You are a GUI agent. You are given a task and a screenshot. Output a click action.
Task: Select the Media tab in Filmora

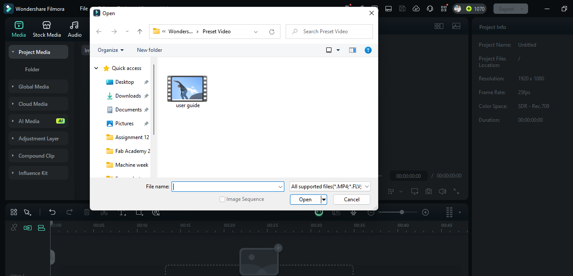click(19, 29)
